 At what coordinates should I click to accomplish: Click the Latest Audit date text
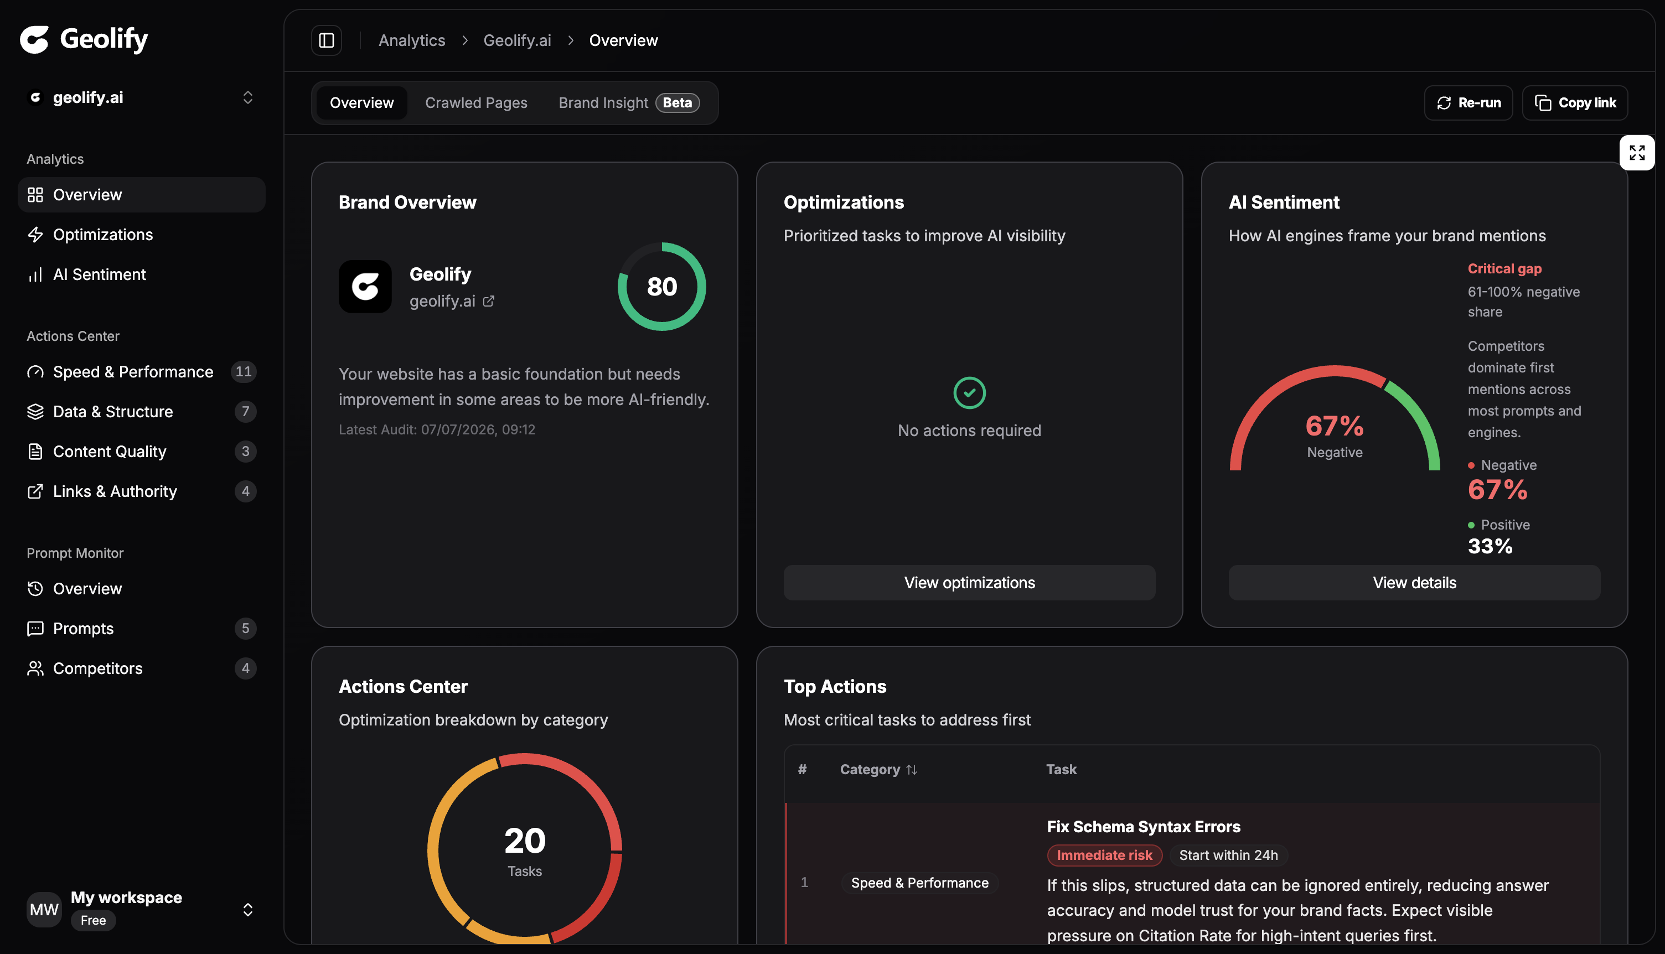click(437, 430)
